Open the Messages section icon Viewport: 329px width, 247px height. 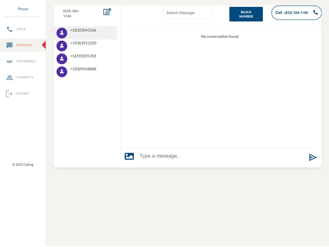pyautogui.click(x=9, y=45)
